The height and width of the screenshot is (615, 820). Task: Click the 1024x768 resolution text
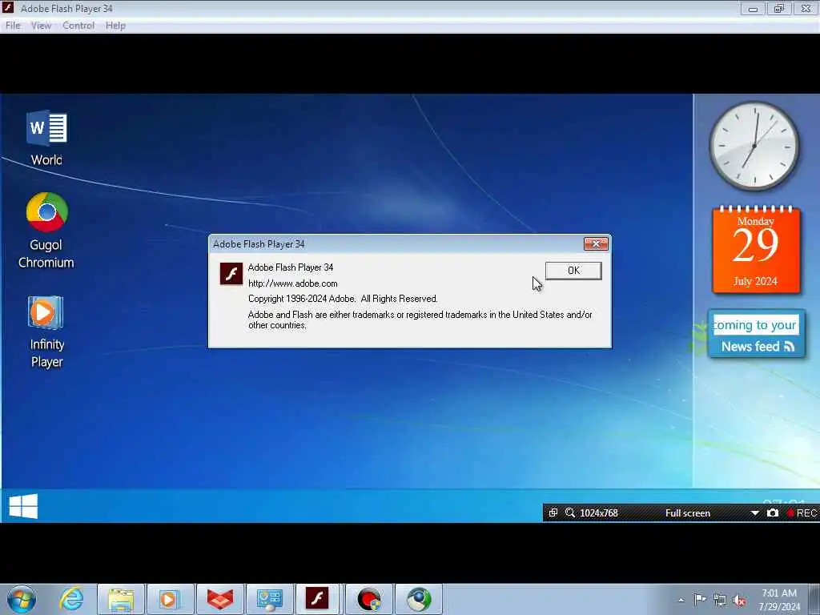coord(599,513)
